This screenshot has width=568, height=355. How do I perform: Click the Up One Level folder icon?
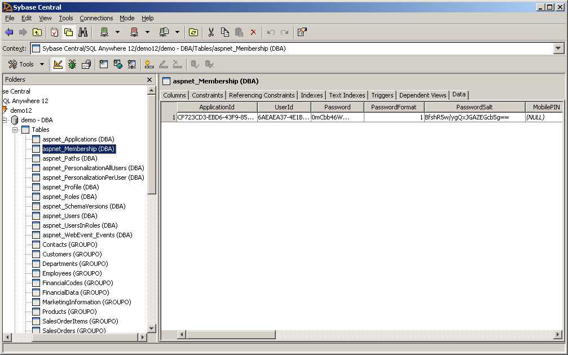(x=37, y=32)
